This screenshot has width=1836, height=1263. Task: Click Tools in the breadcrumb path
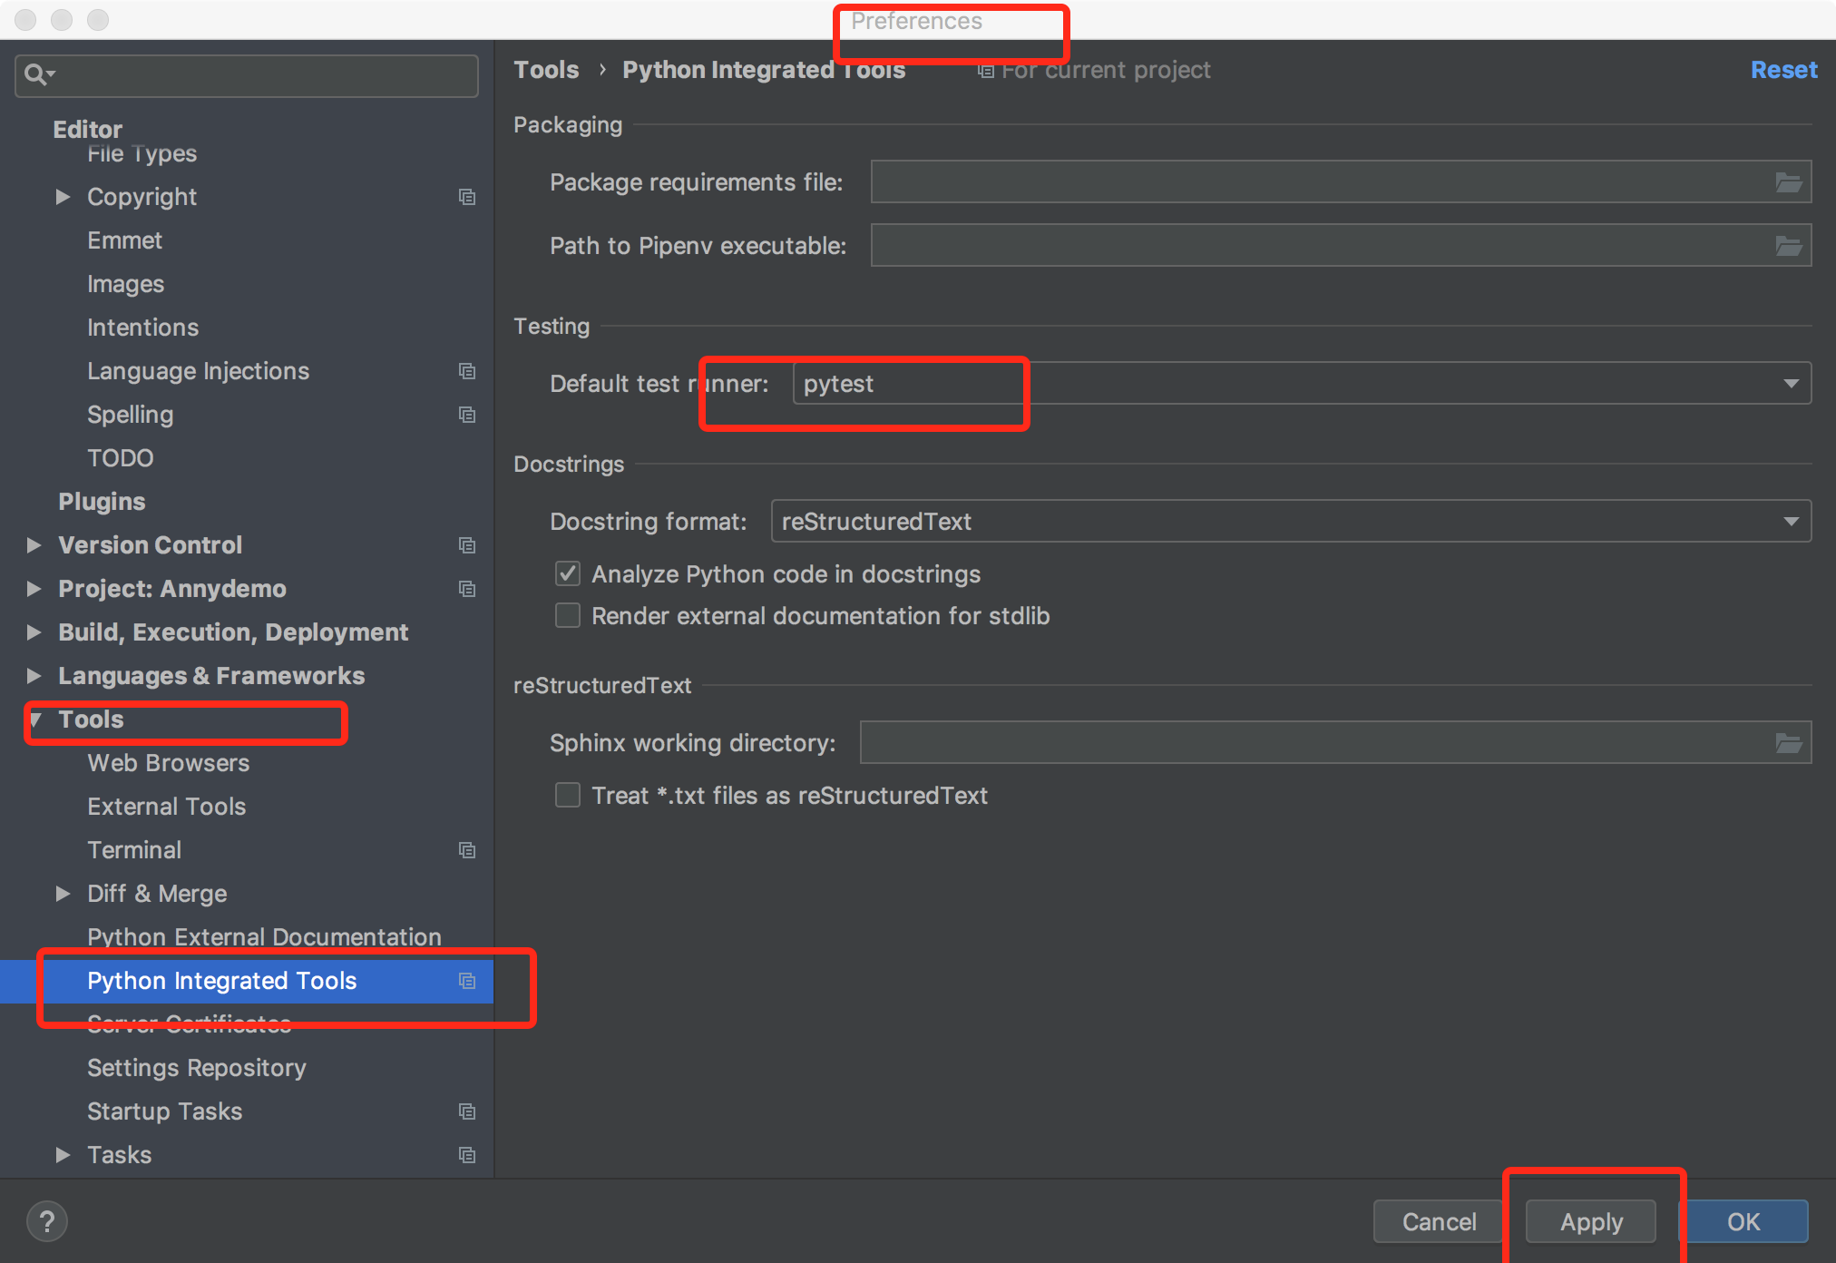coord(546,69)
